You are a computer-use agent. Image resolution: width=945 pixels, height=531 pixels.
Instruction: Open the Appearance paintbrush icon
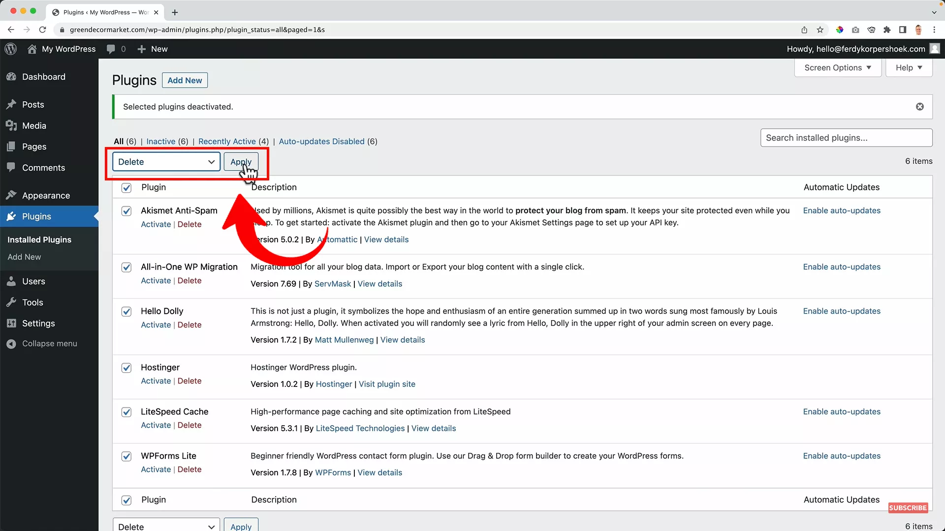tap(11, 195)
